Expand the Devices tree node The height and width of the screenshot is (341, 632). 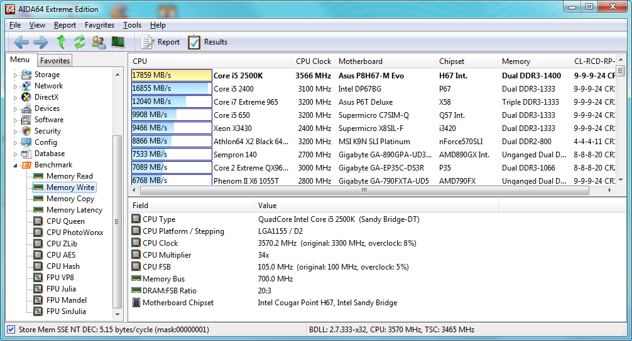(15, 108)
